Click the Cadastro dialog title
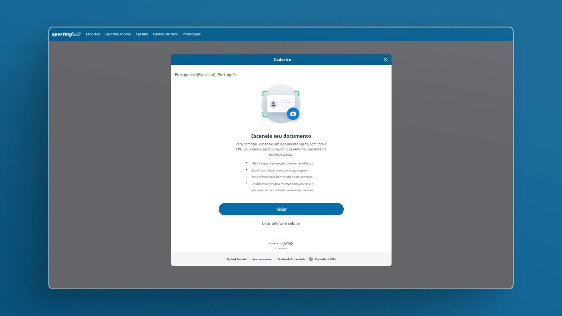The height and width of the screenshot is (316, 562). [x=282, y=60]
